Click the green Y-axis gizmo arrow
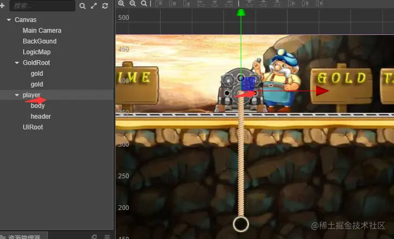This screenshot has width=394, height=239. pyautogui.click(x=241, y=12)
